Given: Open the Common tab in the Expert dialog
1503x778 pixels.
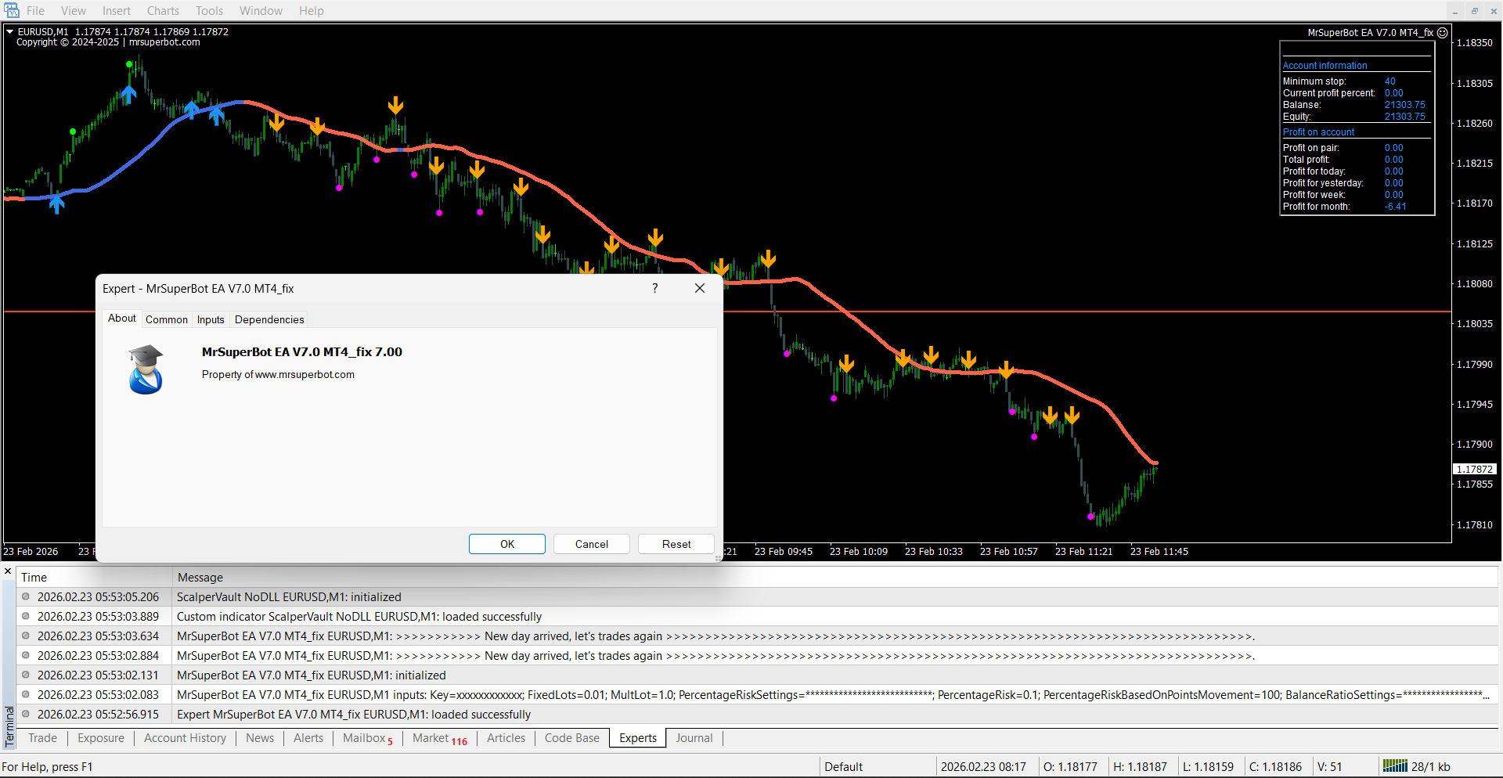Looking at the screenshot, I should point(166,319).
